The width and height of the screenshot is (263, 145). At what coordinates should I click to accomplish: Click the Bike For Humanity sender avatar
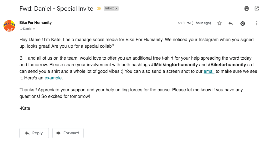pyautogui.click(x=9, y=25)
